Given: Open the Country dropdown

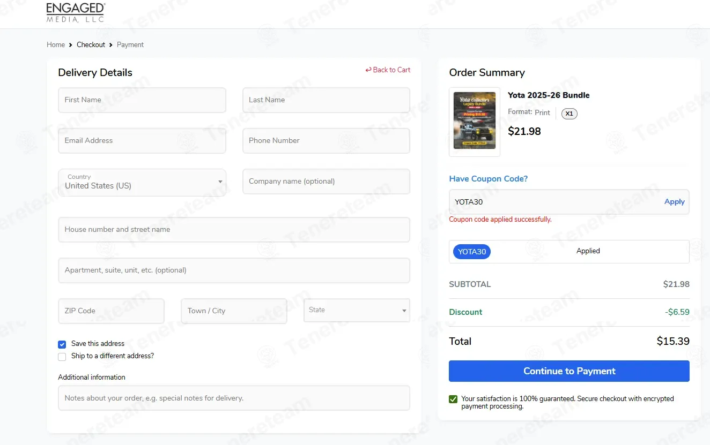Looking at the screenshot, I should pyautogui.click(x=142, y=183).
